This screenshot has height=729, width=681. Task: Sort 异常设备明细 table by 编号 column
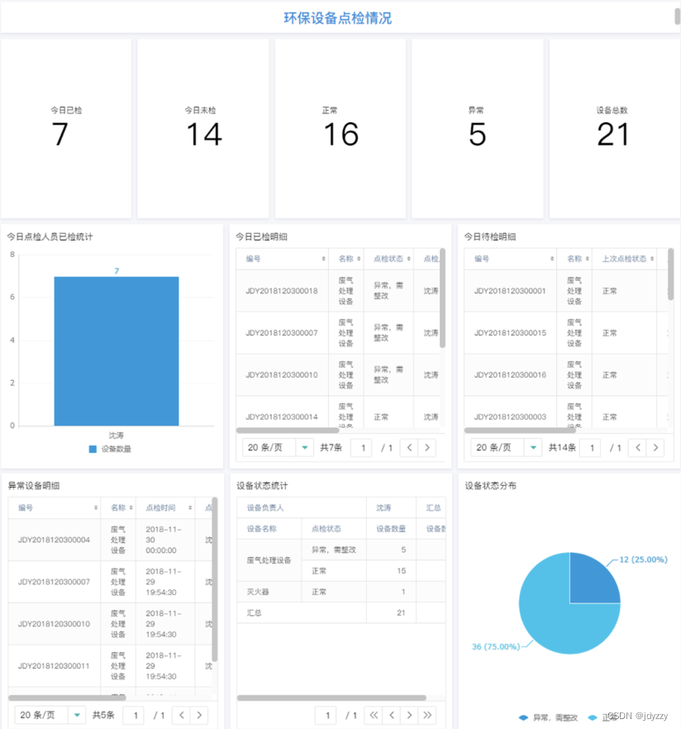click(96, 507)
